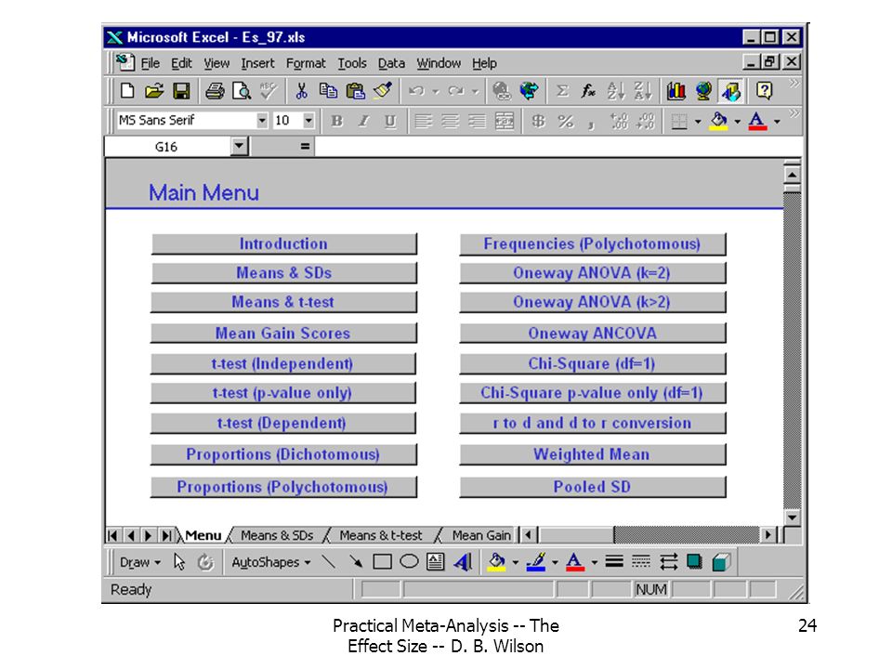This screenshot has width=892, height=669.
Task: Toggle the Drawing toolbar button
Action: tap(731, 91)
